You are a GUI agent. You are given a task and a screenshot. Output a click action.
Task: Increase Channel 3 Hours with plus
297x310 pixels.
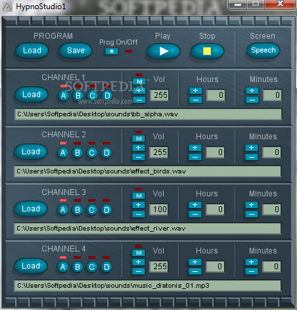tap(195, 205)
